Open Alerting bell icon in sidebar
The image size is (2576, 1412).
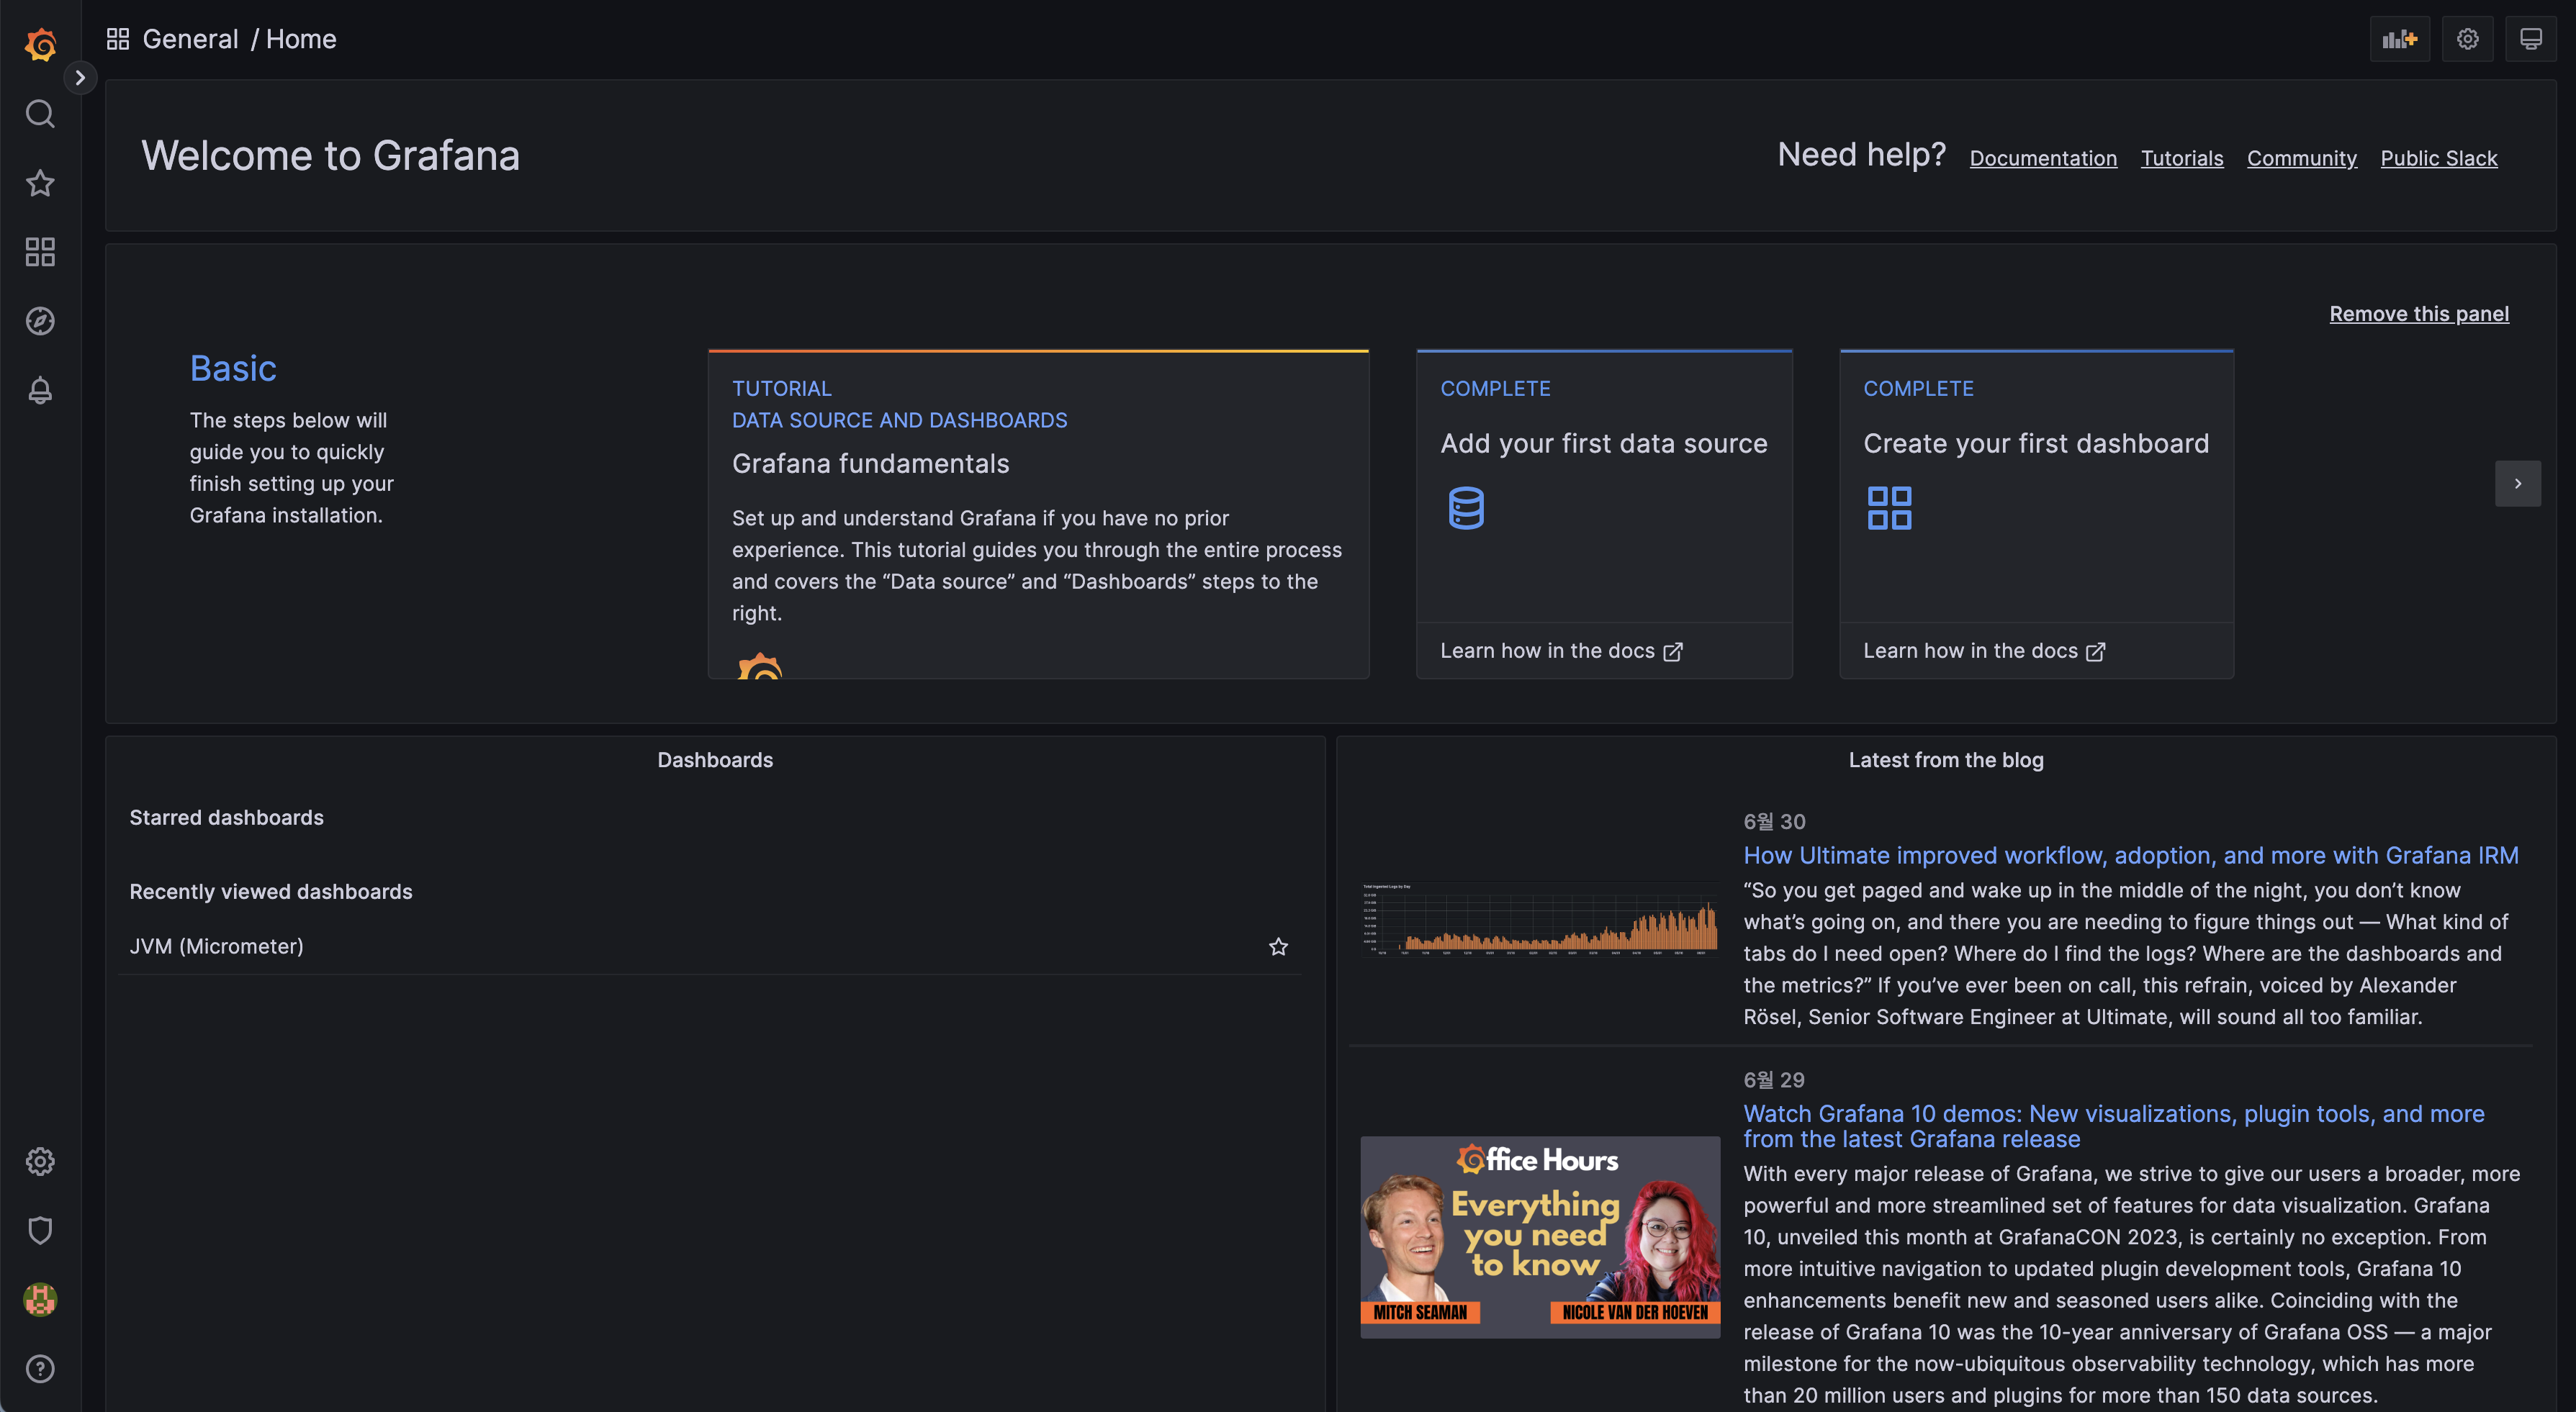tap(40, 390)
